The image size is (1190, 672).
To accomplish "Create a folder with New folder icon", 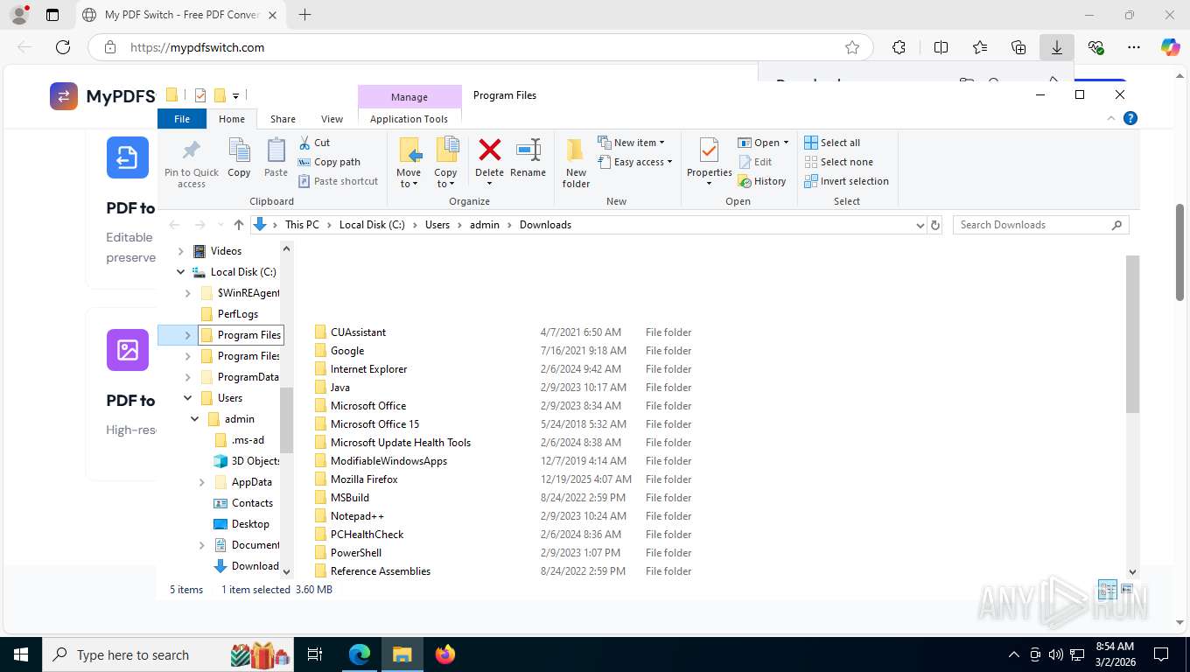I will click(x=576, y=150).
